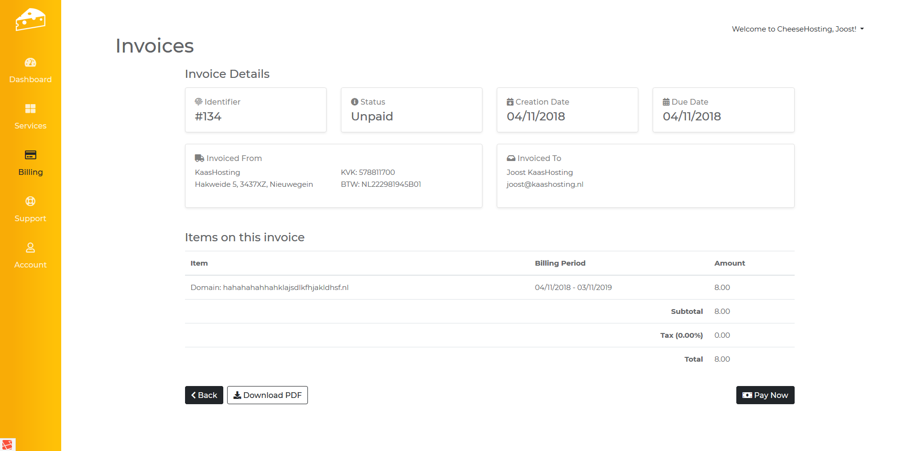Select the Support menu label
918x451 pixels.
(30, 218)
